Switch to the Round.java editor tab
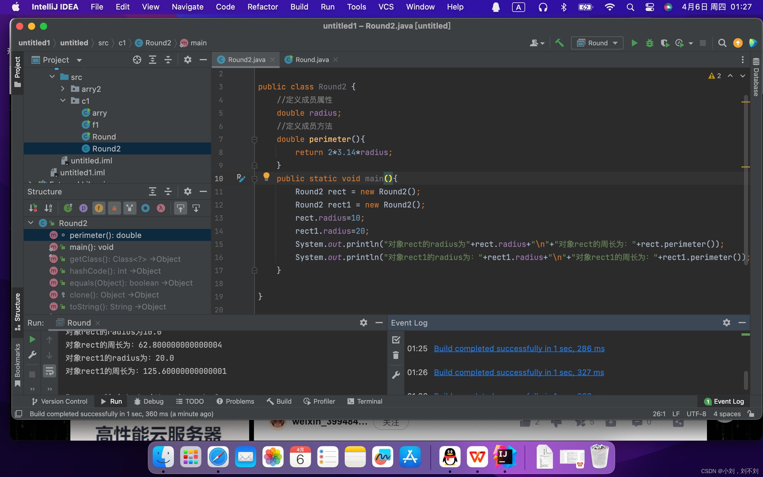763x477 pixels. tap(311, 60)
